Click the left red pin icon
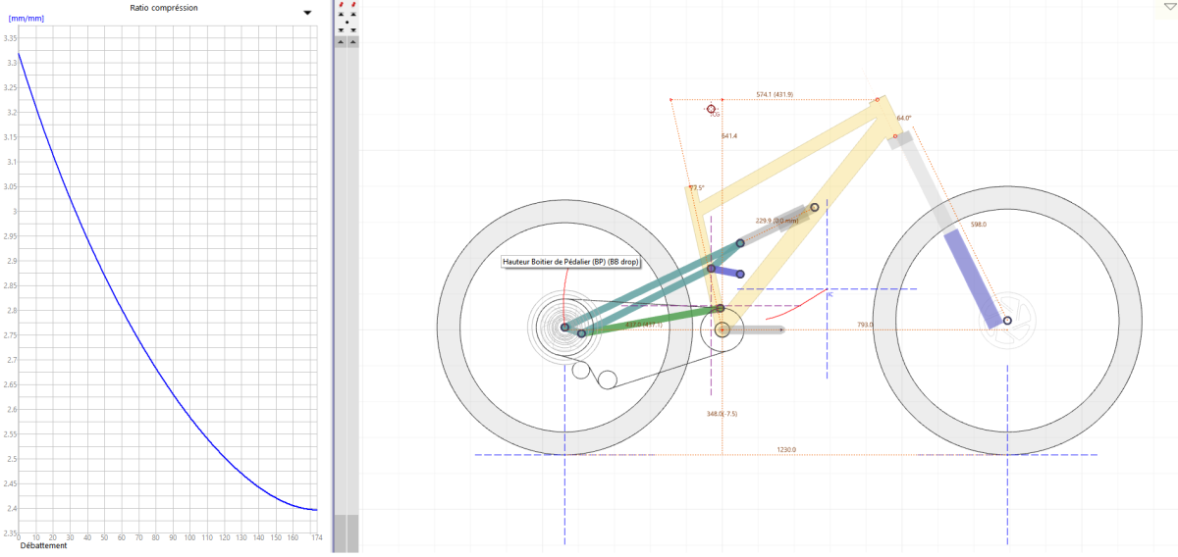Viewport: 1178px width, 557px height. tap(341, 4)
